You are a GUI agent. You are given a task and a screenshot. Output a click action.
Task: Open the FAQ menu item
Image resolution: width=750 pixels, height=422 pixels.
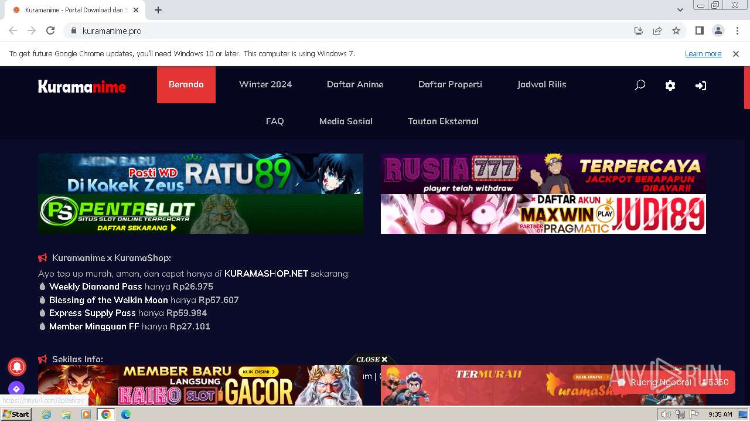(275, 121)
